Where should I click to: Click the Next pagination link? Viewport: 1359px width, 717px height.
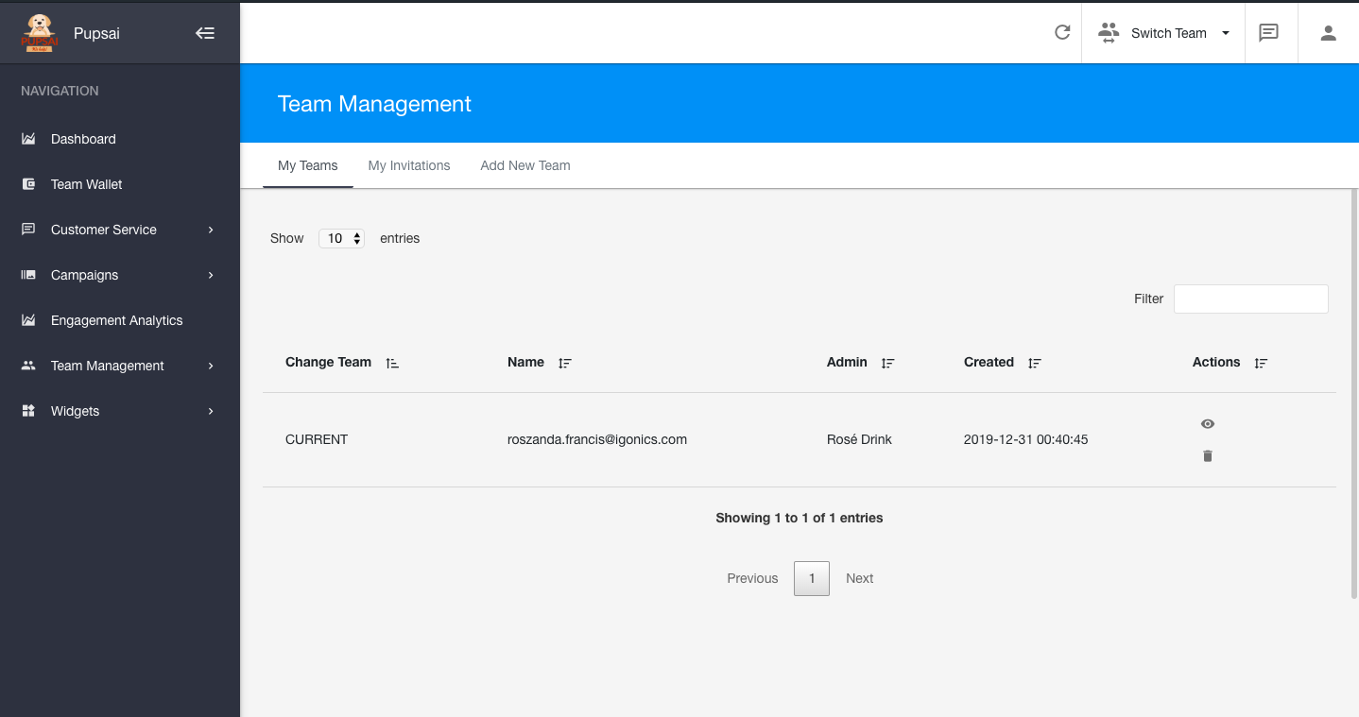[x=859, y=578]
